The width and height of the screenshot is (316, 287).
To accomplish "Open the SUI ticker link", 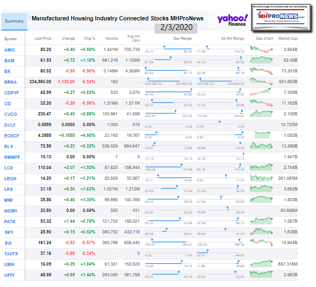I will pos(8,243).
